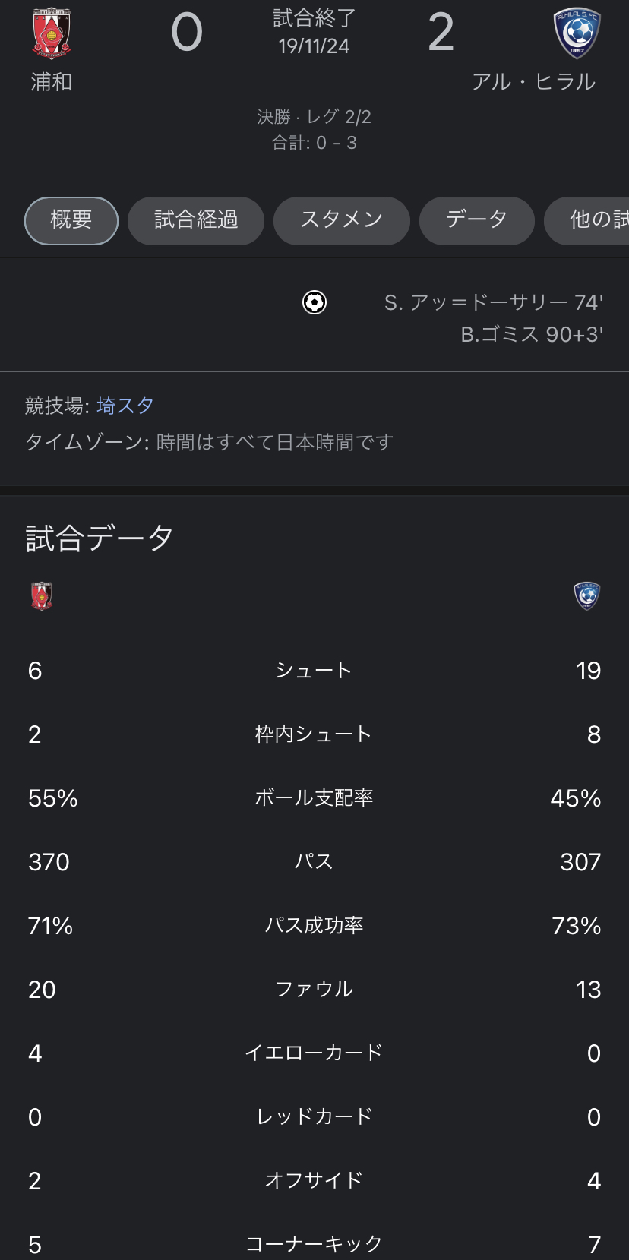Tap the アル・ヒラル team name
This screenshot has height=1260, width=629.
tap(533, 82)
